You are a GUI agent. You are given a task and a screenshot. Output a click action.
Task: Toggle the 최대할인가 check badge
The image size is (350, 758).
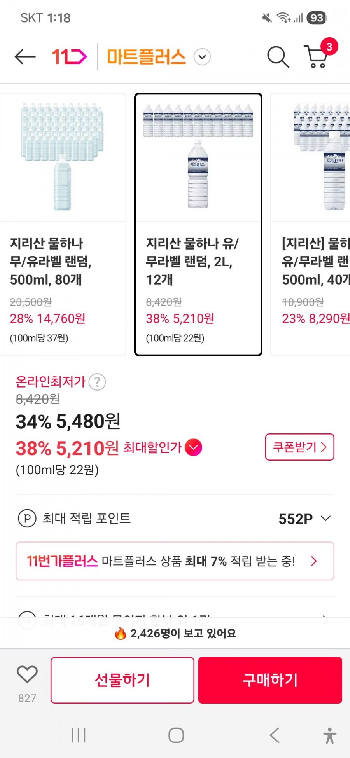[193, 447]
